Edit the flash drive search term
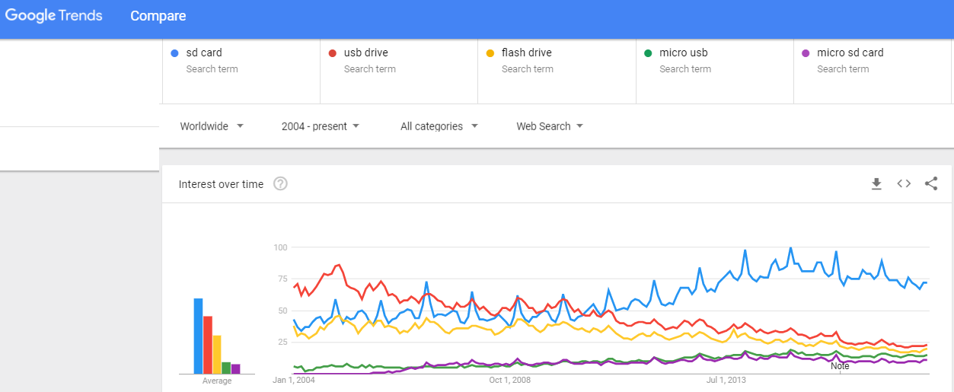 point(557,61)
